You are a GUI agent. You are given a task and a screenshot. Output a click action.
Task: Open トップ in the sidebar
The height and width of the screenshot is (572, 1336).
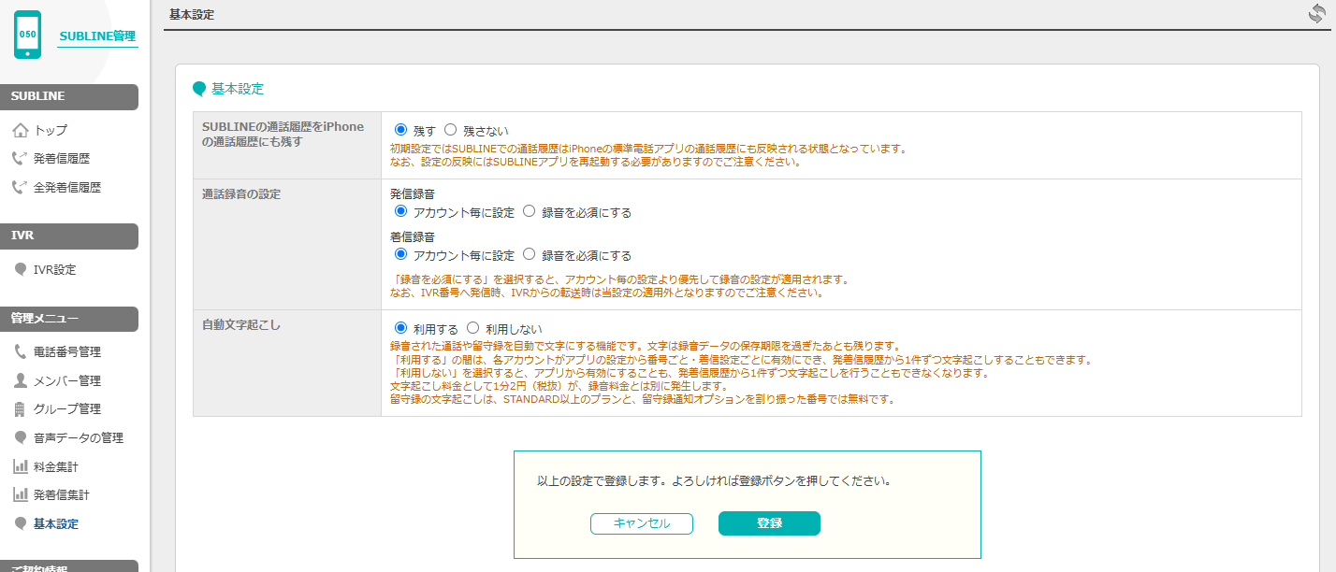51,130
